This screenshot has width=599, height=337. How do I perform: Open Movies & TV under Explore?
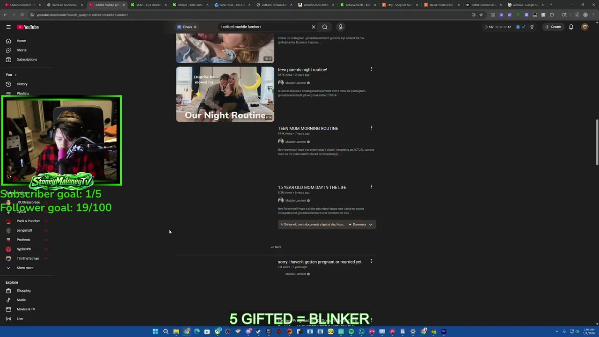[x=26, y=309]
